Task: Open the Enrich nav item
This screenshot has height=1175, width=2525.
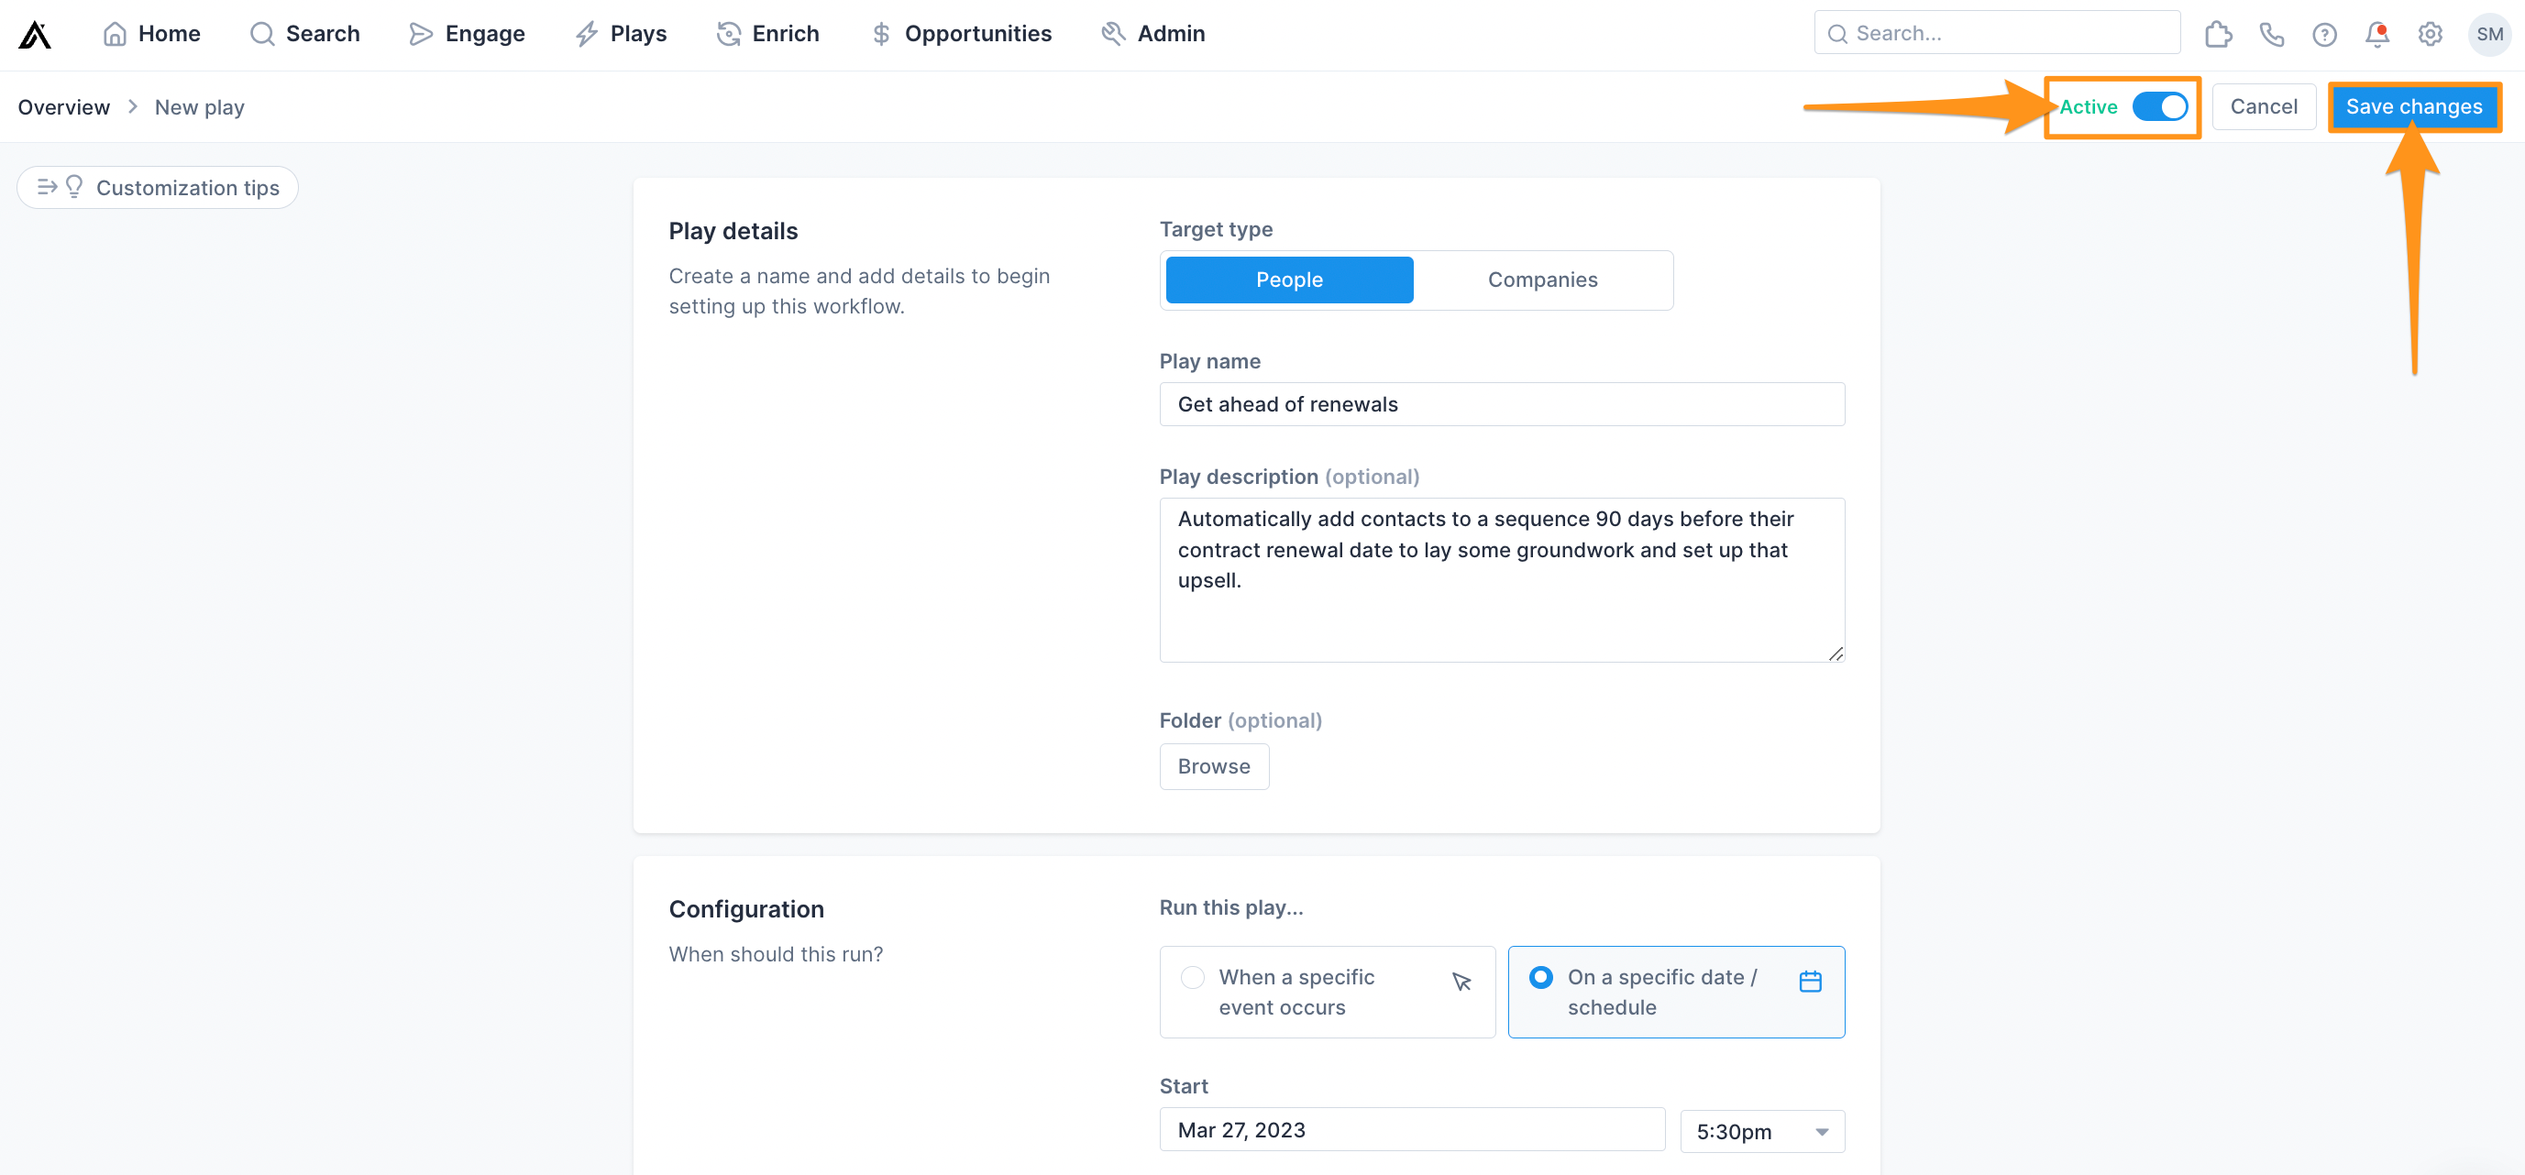Action: coord(767,34)
